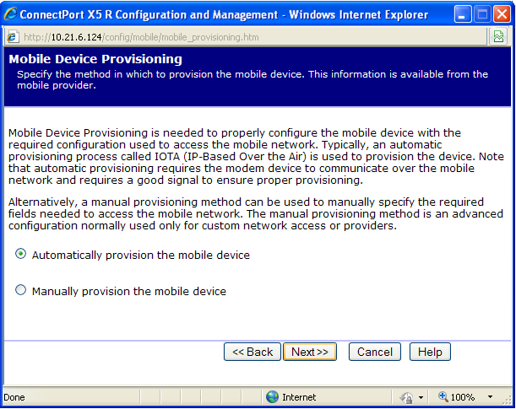The height and width of the screenshot is (409, 516).
Task: Open the zoom level dropdown arrow
Action: pyautogui.click(x=490, y=397)
